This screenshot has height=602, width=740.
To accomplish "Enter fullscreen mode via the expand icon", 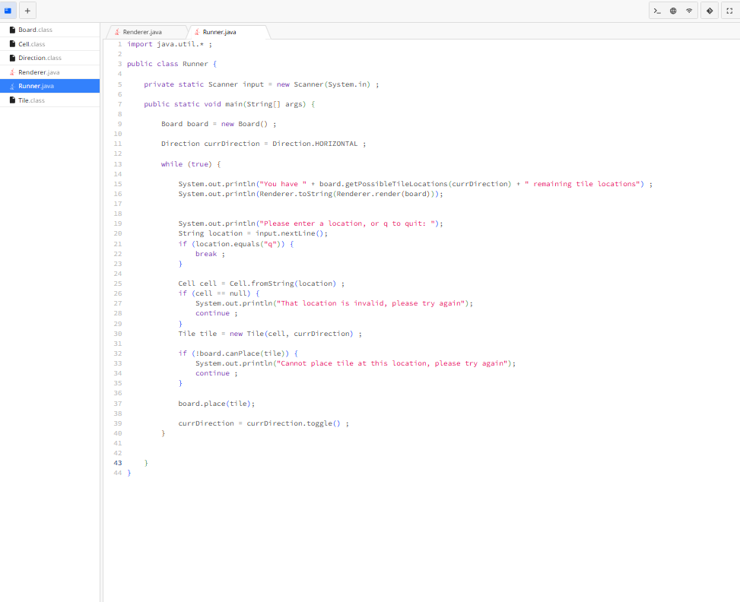I will [728, 11].
